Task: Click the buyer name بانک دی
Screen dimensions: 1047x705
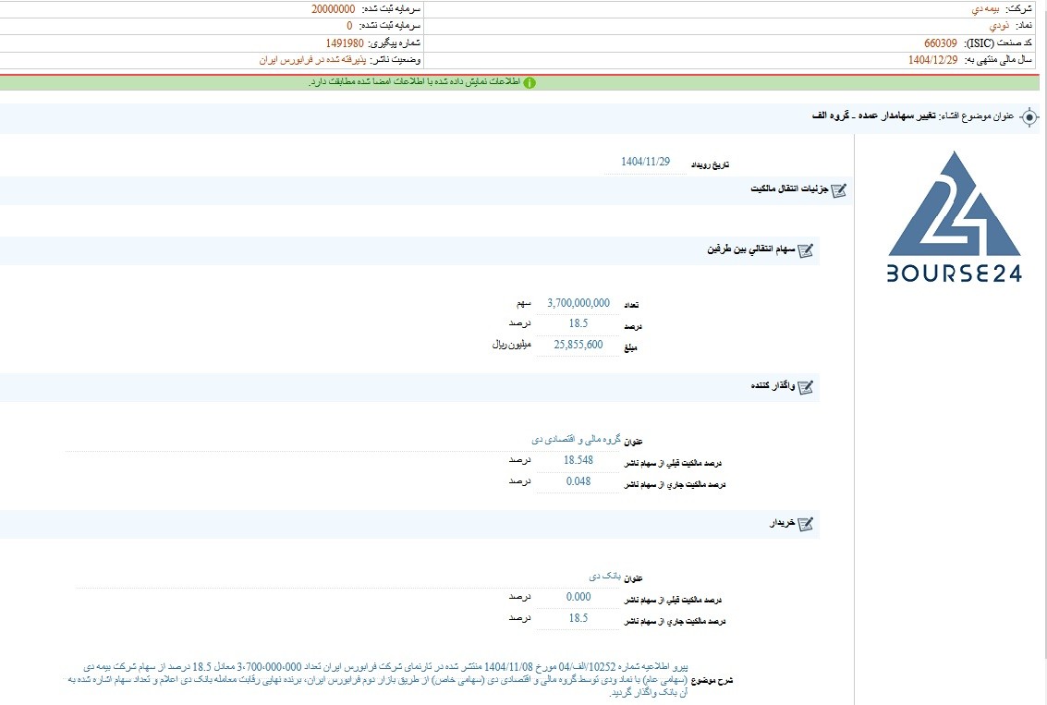Action: tap(605, 577)
